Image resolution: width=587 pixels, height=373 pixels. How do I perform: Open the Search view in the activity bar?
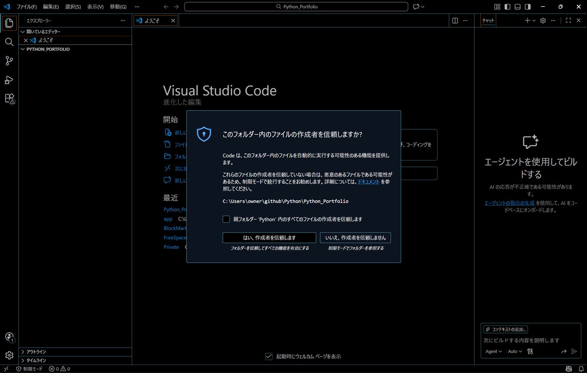coord(9,42)
